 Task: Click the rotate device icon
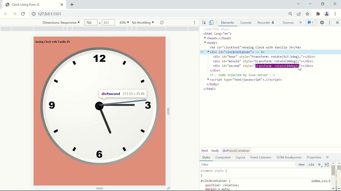(x=162, y=23)
